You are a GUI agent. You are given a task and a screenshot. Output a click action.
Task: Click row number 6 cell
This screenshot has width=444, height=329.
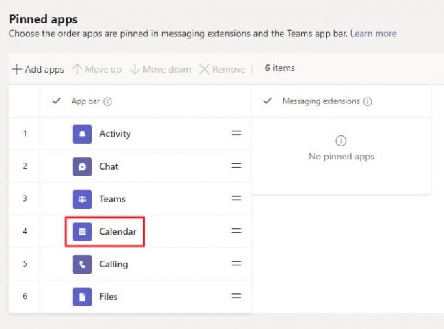tap(25, 296)
